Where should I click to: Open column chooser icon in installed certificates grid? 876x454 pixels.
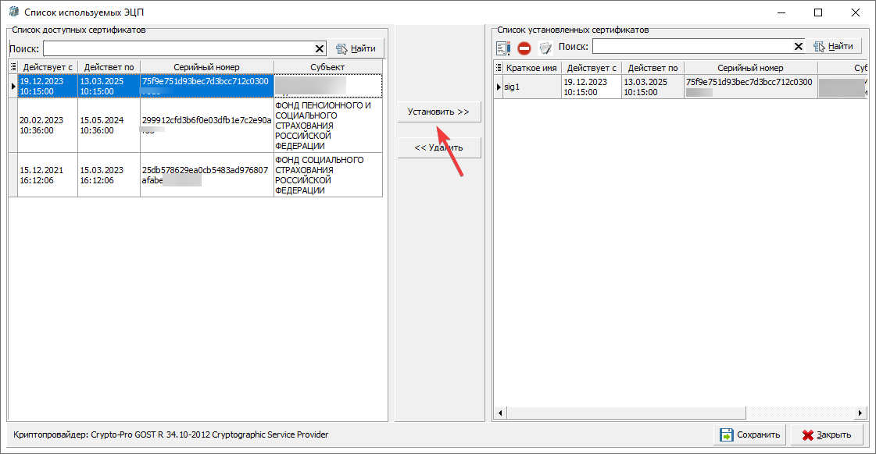point(499,68)
